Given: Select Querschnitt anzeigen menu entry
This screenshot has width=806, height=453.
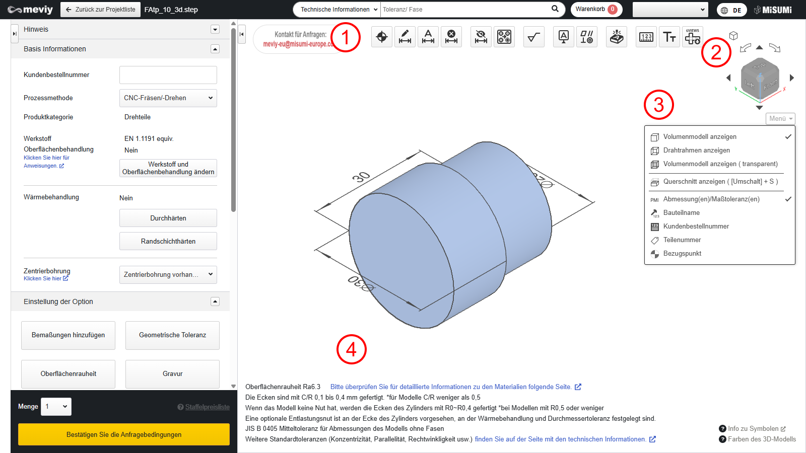Looking at the screenshot, I should tap(720, 182).
